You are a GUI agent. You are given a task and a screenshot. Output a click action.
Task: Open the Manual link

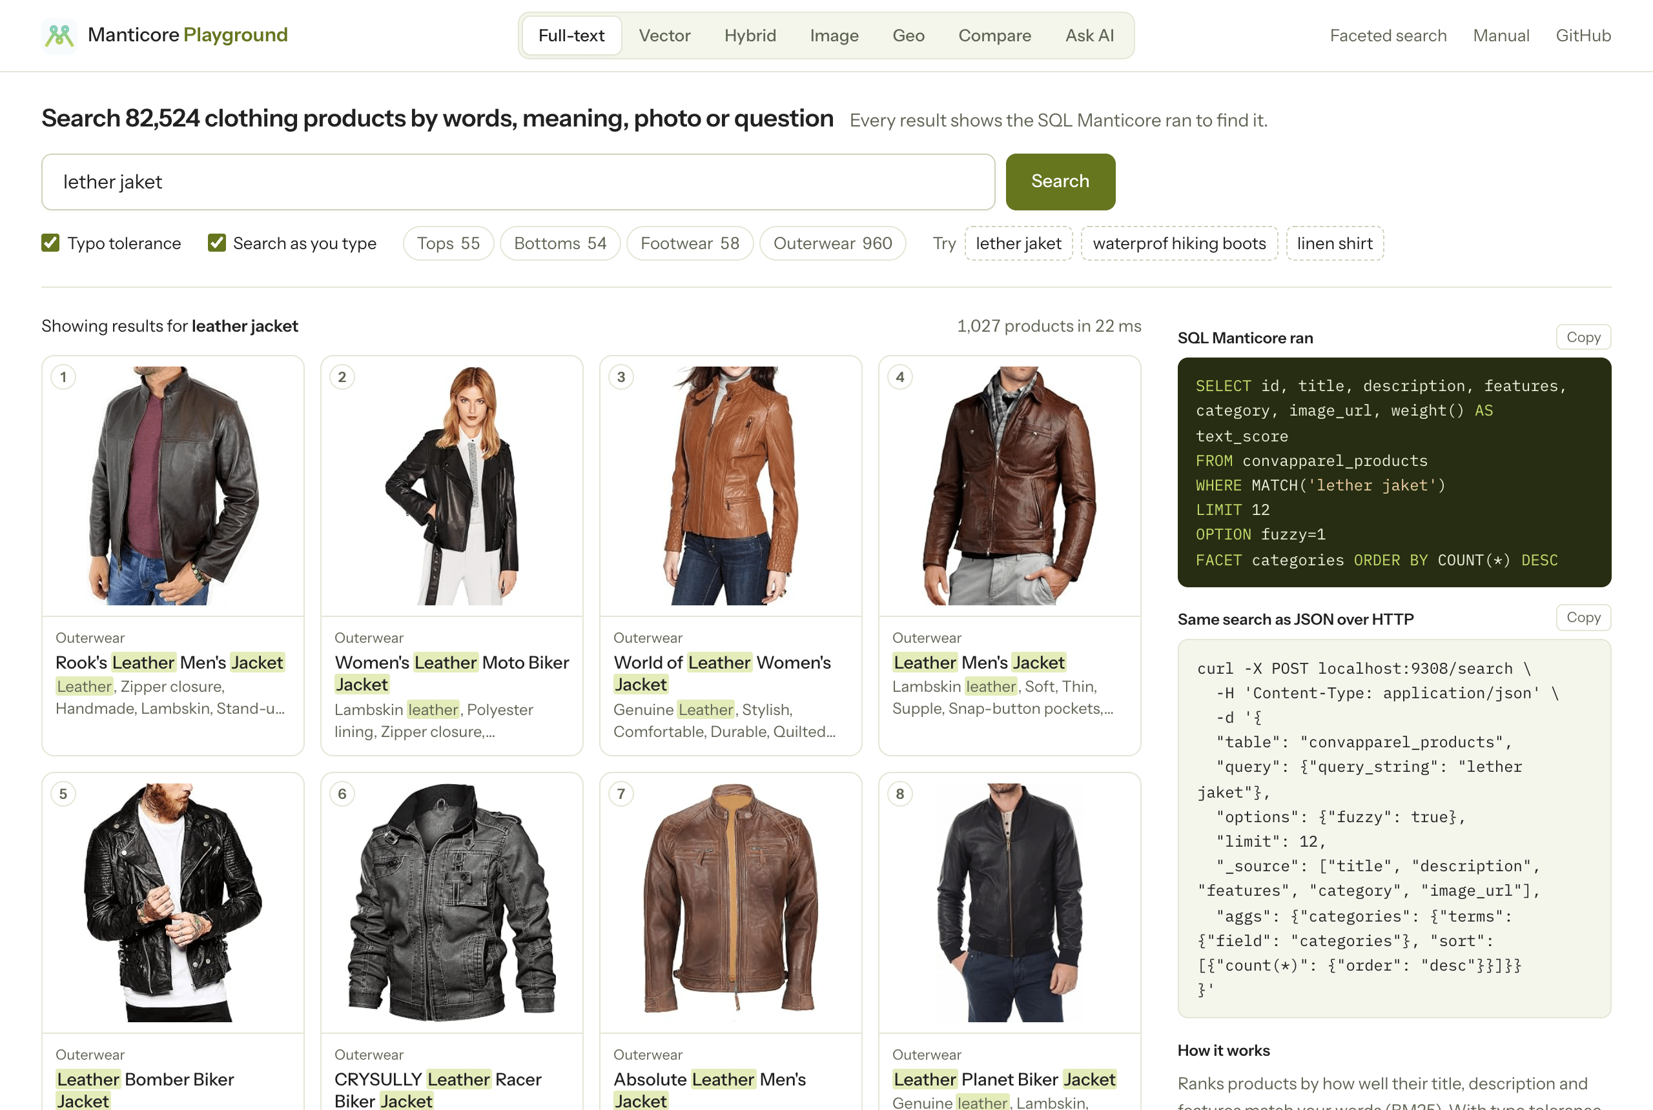click(x=1501, y=35)
